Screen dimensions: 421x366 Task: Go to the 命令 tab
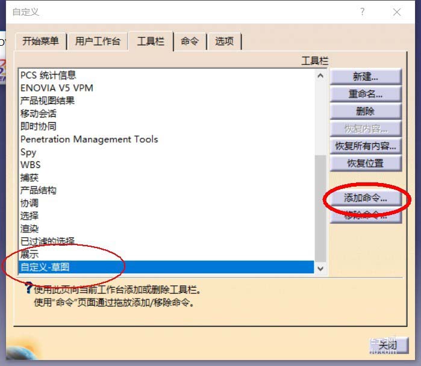tap(190, 42)
